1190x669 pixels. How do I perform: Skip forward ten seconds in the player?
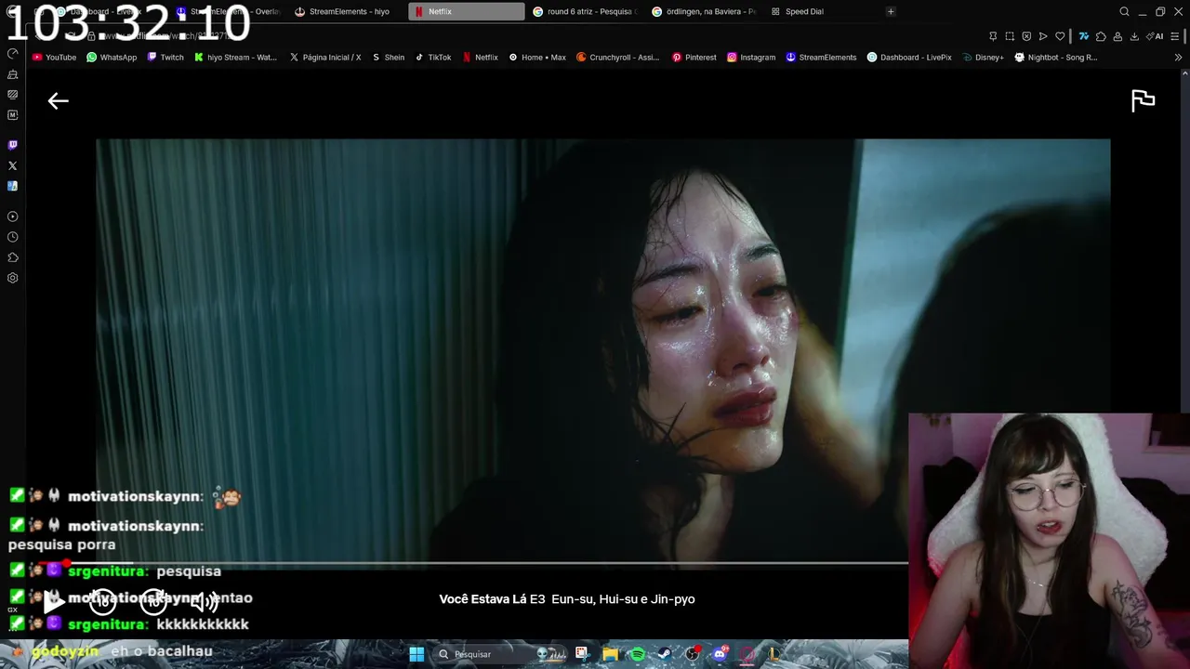coord(153,601)
